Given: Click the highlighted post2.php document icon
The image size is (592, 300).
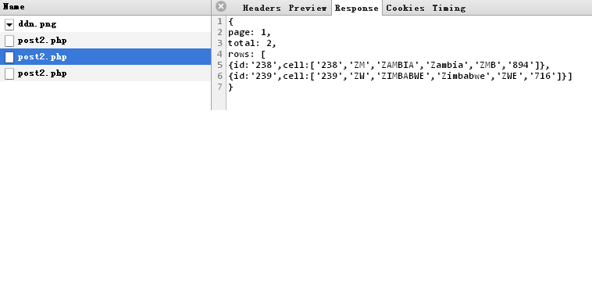Looking at the screenshot, I should 9,57.
